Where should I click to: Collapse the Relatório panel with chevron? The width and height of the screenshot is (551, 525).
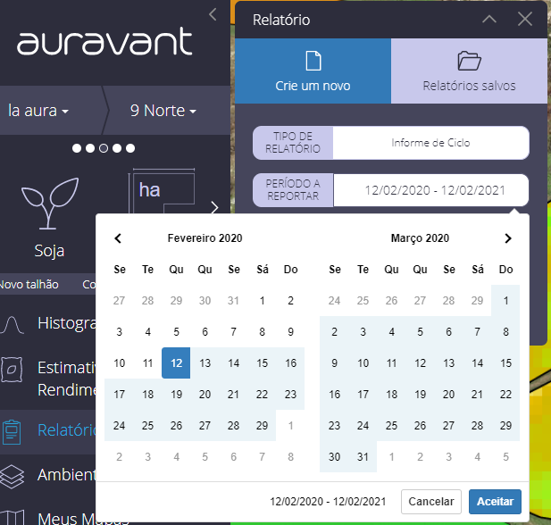[488, 19]
